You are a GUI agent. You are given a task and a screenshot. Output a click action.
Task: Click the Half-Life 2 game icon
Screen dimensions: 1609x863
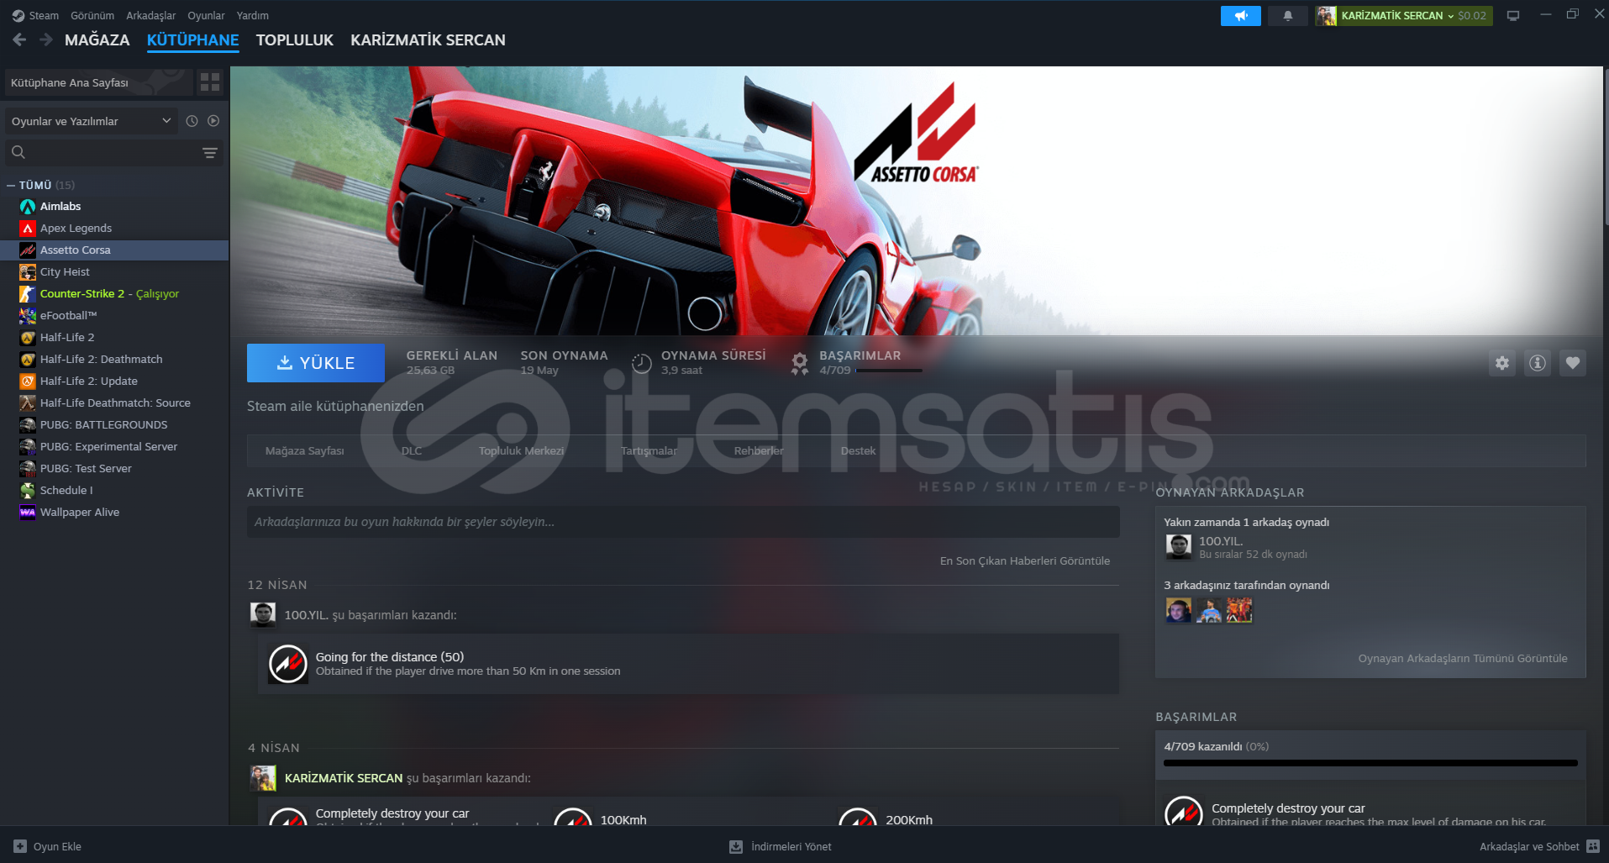tap(28, 337)
